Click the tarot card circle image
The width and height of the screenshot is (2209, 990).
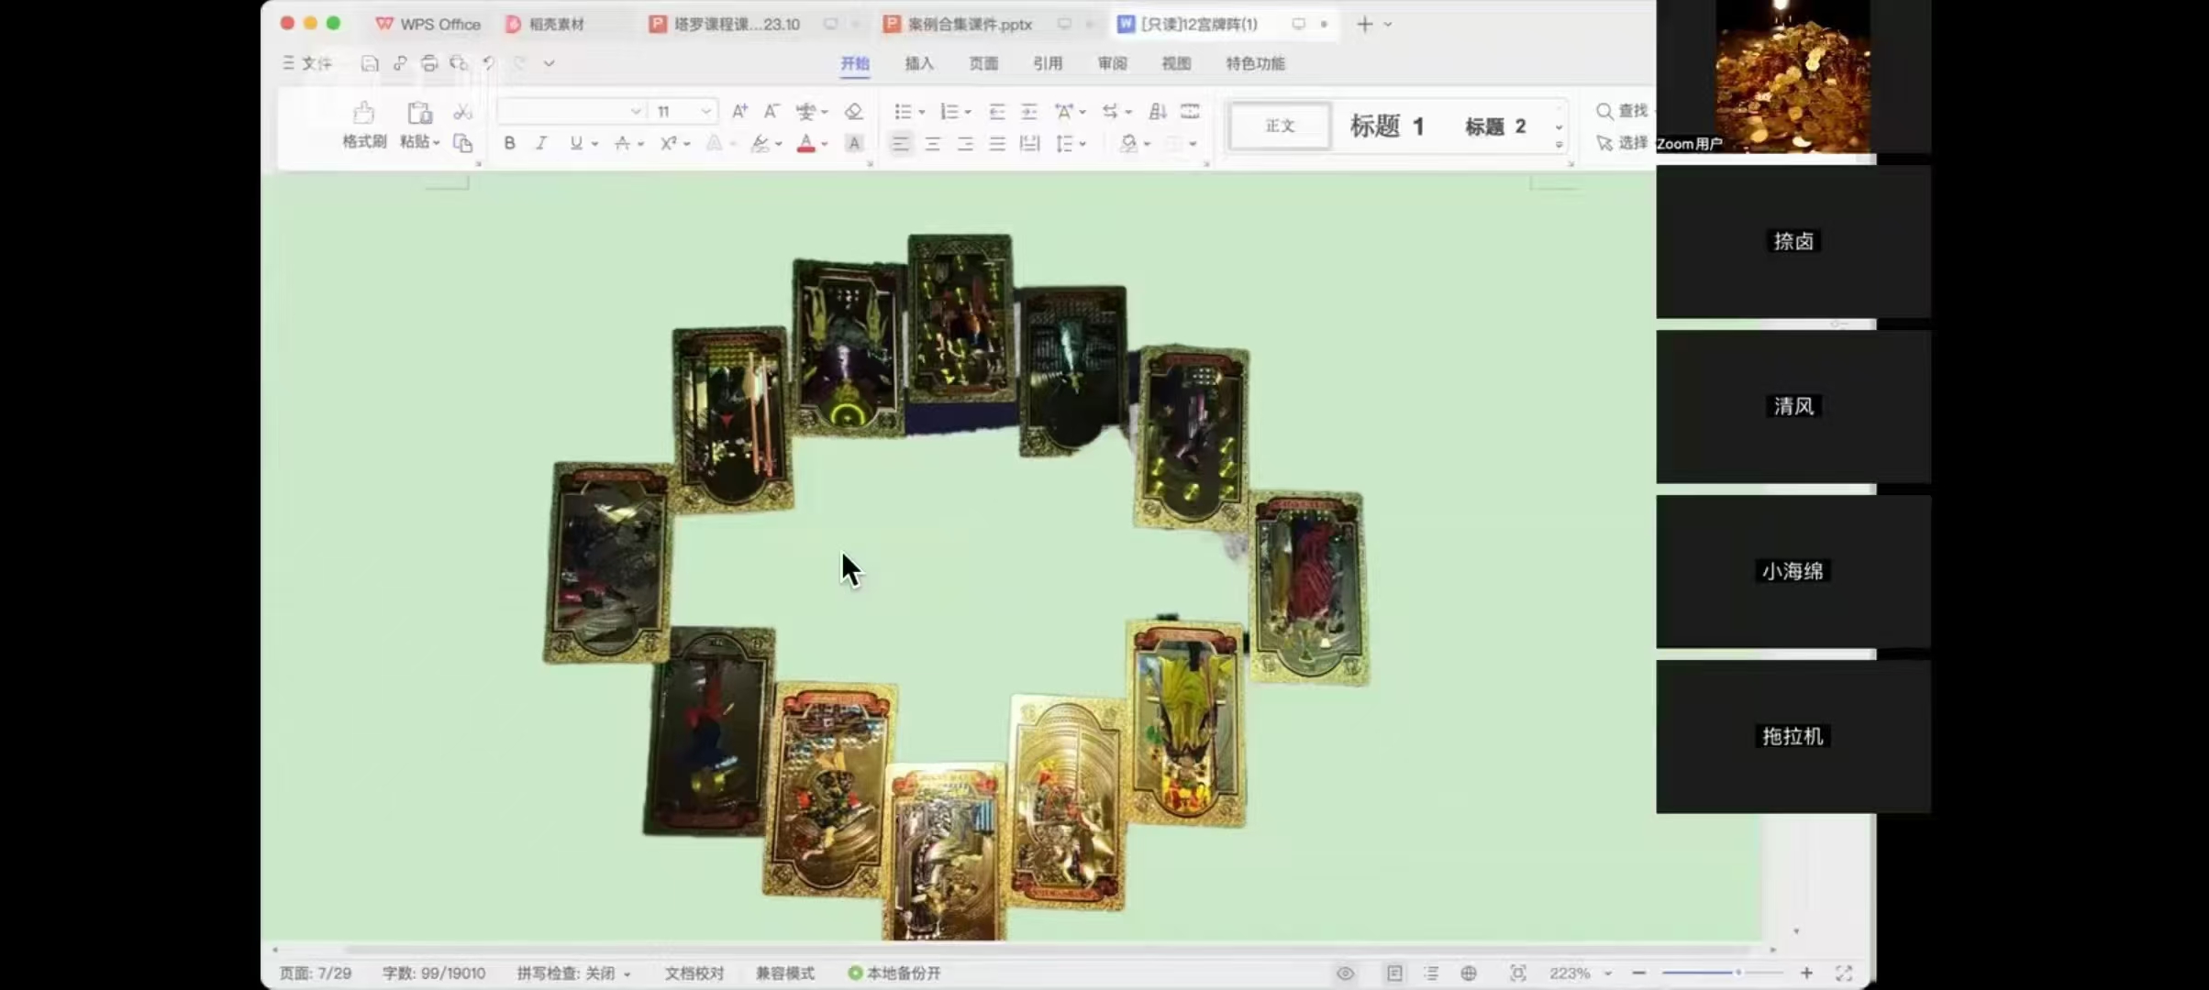tap(957, 587)
